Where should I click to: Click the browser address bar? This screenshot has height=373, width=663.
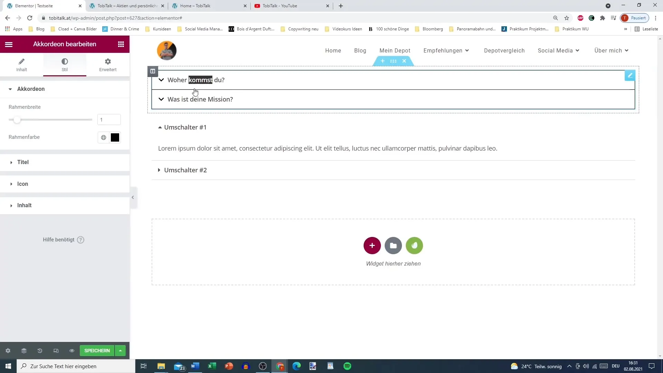tap(297, 18)
